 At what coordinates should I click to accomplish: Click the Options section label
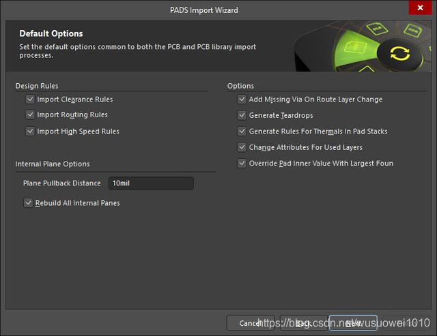point(240,86)
